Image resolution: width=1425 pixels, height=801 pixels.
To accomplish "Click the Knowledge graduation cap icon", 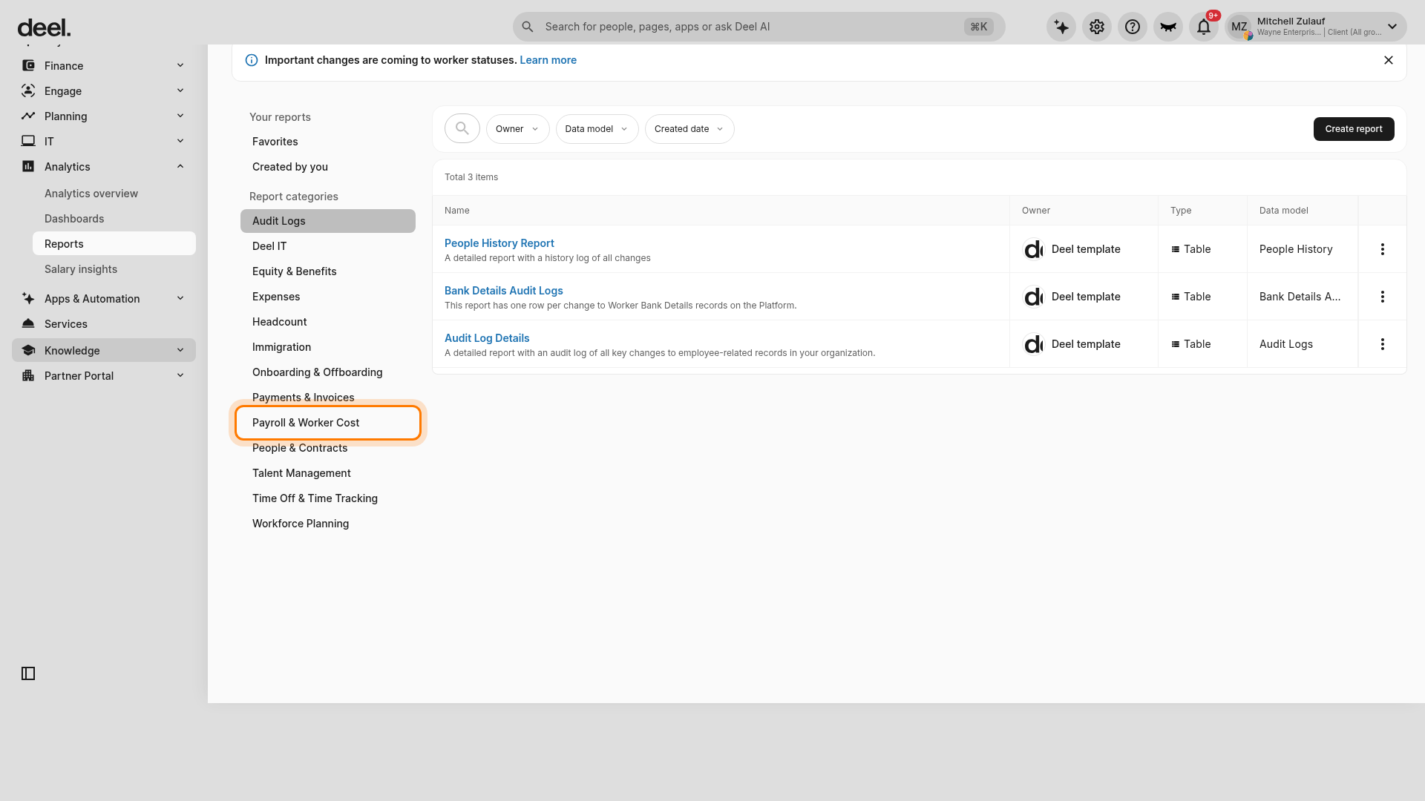I will (28, 350).
